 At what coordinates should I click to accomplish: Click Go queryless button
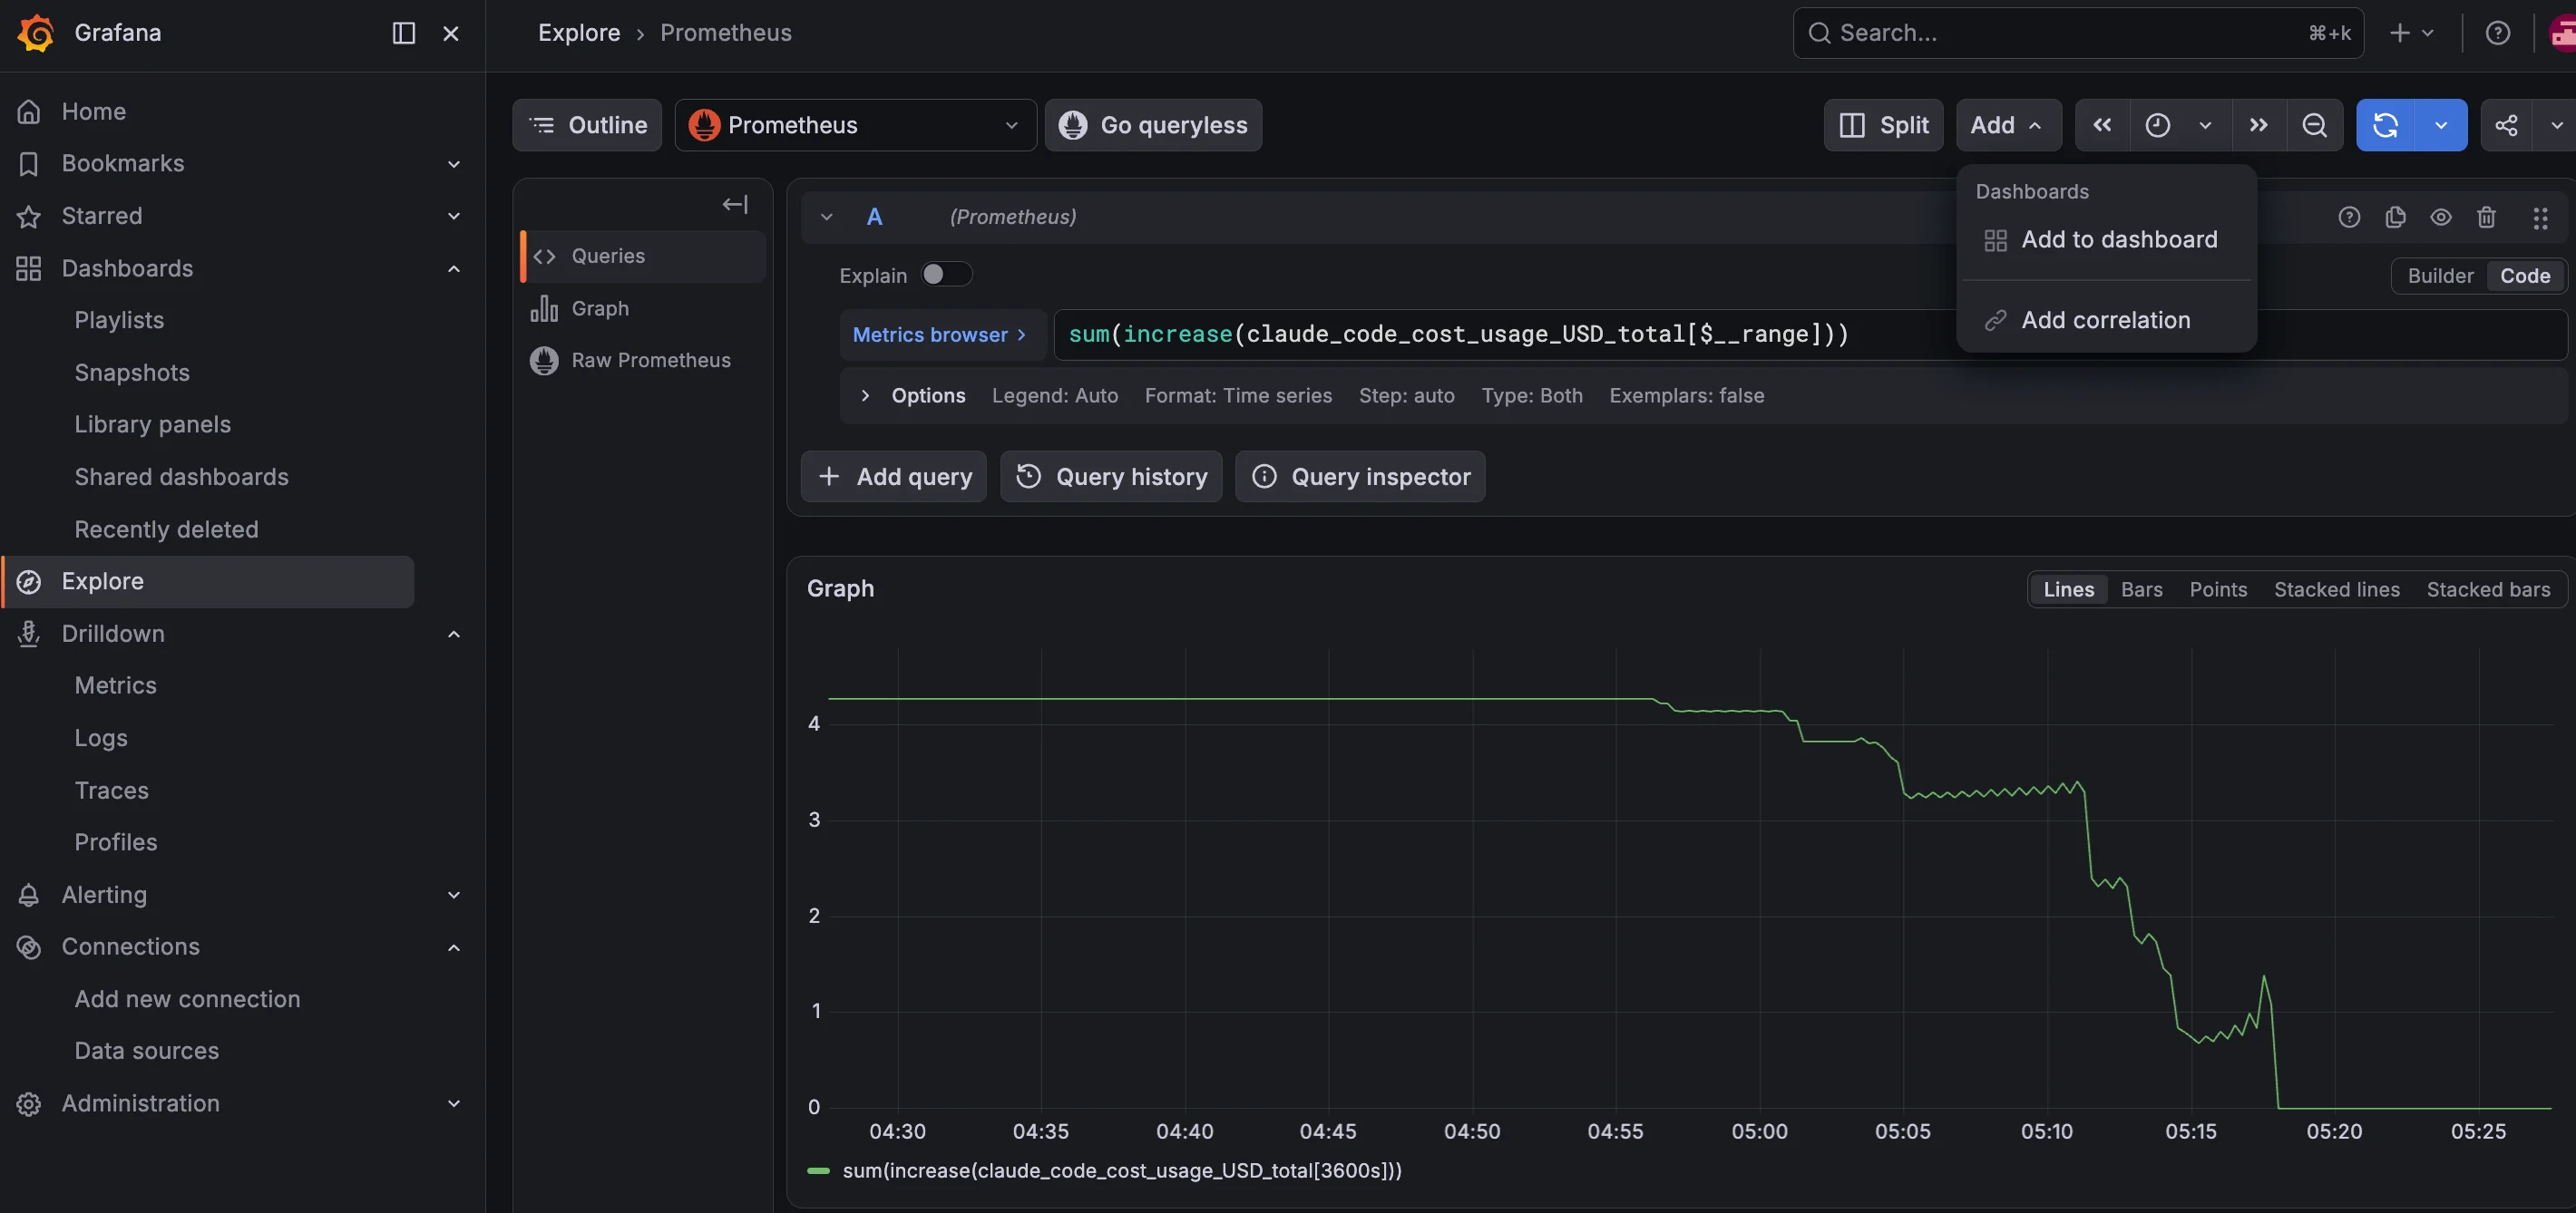click(1153, 125)
